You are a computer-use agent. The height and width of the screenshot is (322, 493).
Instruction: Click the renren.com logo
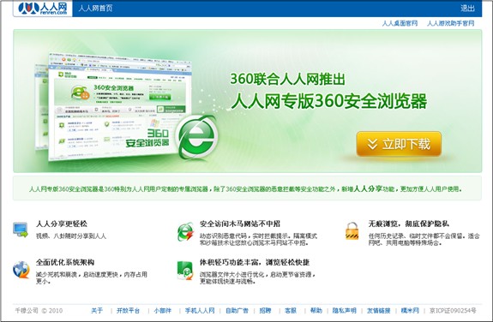click(43, 9)
